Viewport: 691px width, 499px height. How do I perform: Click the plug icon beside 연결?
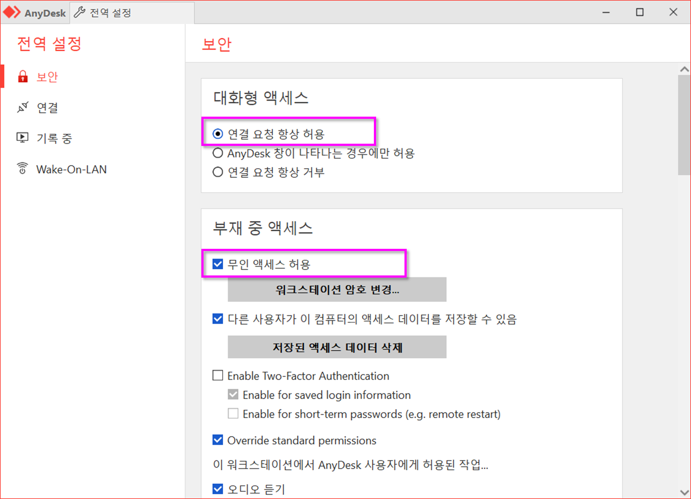pyautogui.click(x=23, y=107)
